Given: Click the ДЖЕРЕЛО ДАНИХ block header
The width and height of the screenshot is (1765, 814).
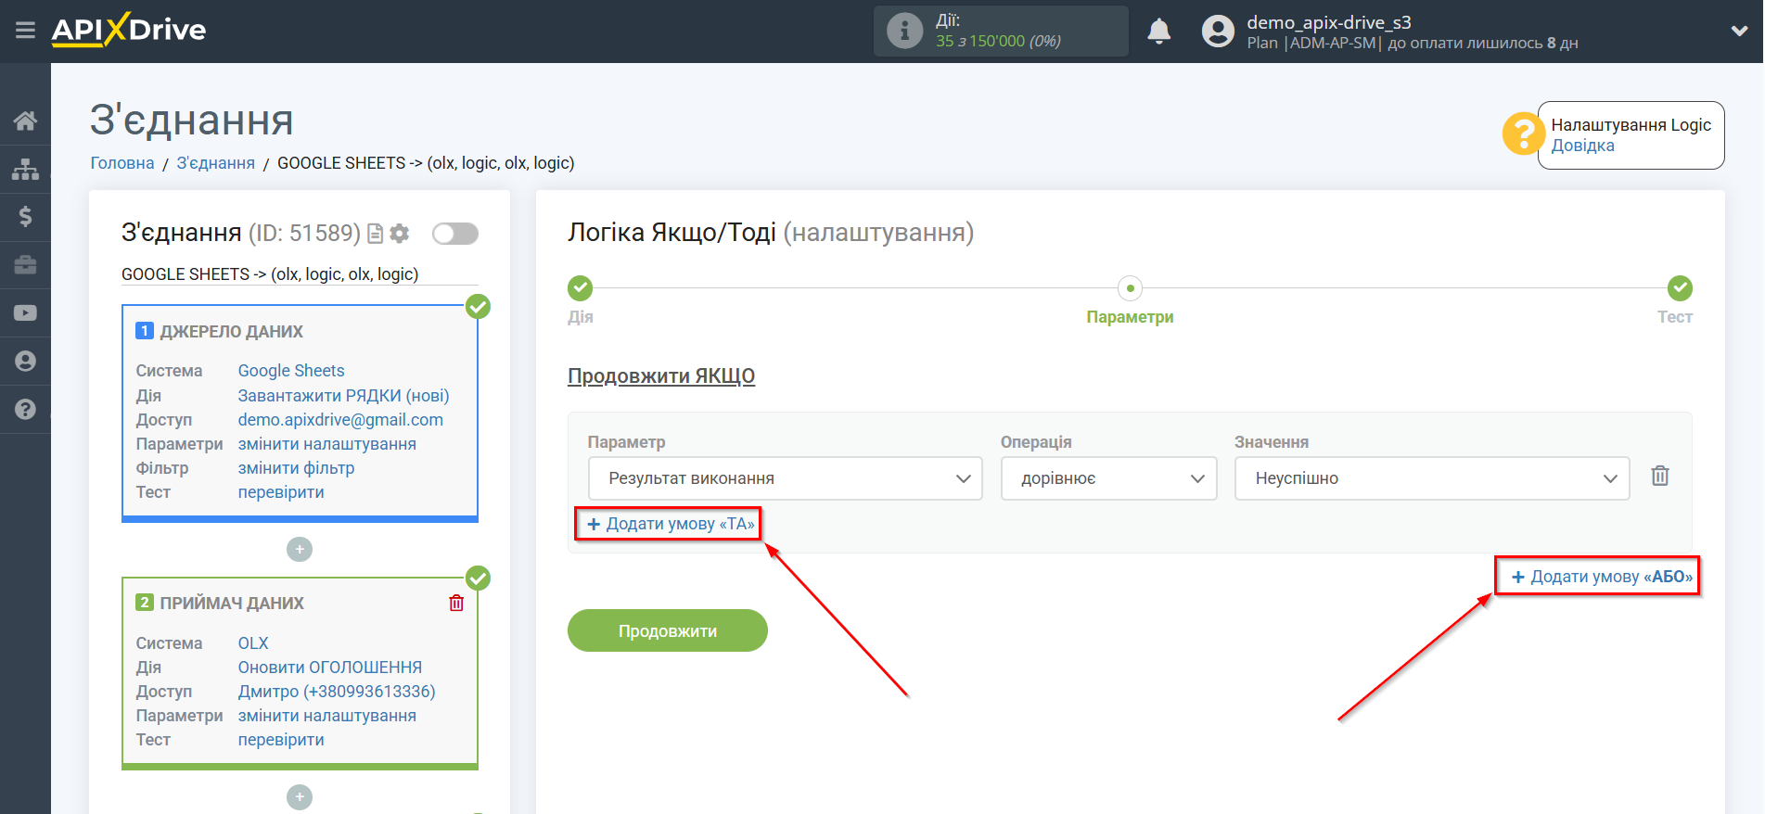Looking at the screenshot, I should [x=231, y=332].
